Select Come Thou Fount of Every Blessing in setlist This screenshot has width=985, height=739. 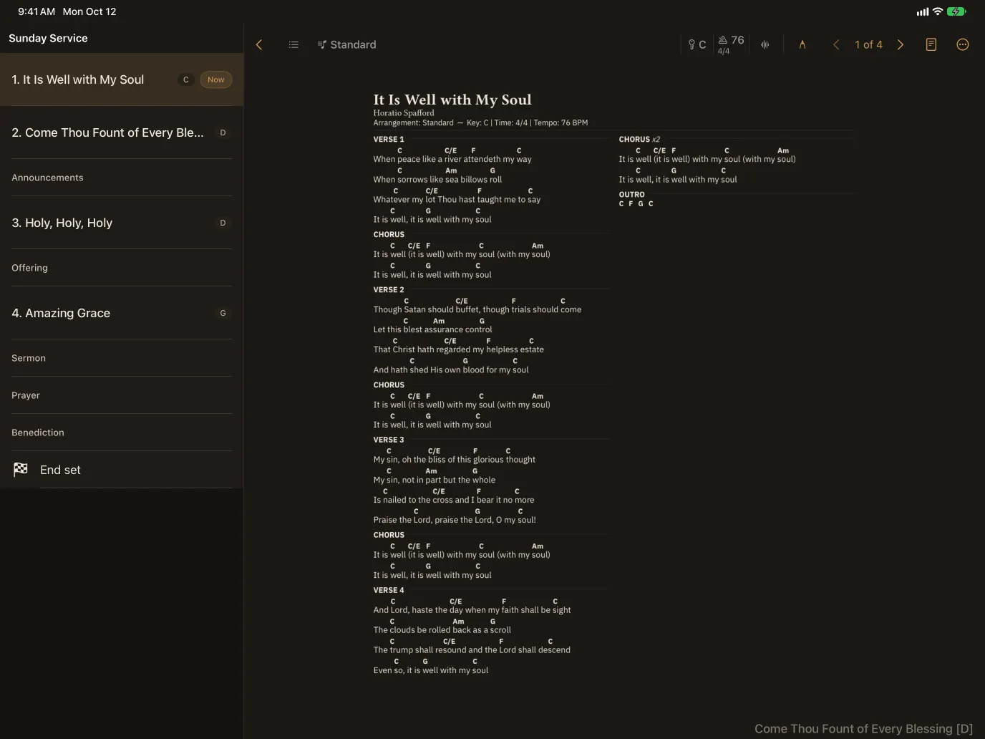tap(122, 132)
